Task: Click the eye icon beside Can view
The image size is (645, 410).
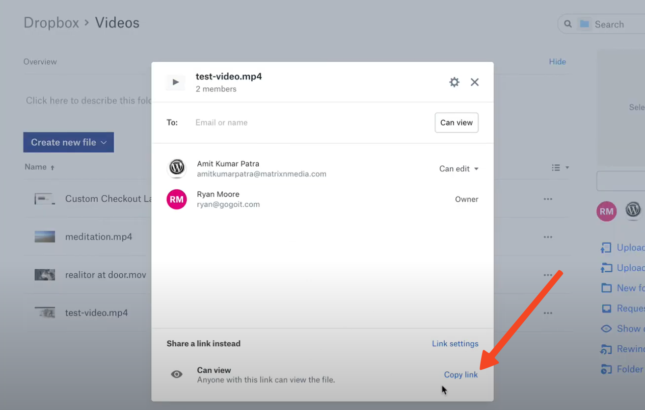Action: [x=177, y=375]
